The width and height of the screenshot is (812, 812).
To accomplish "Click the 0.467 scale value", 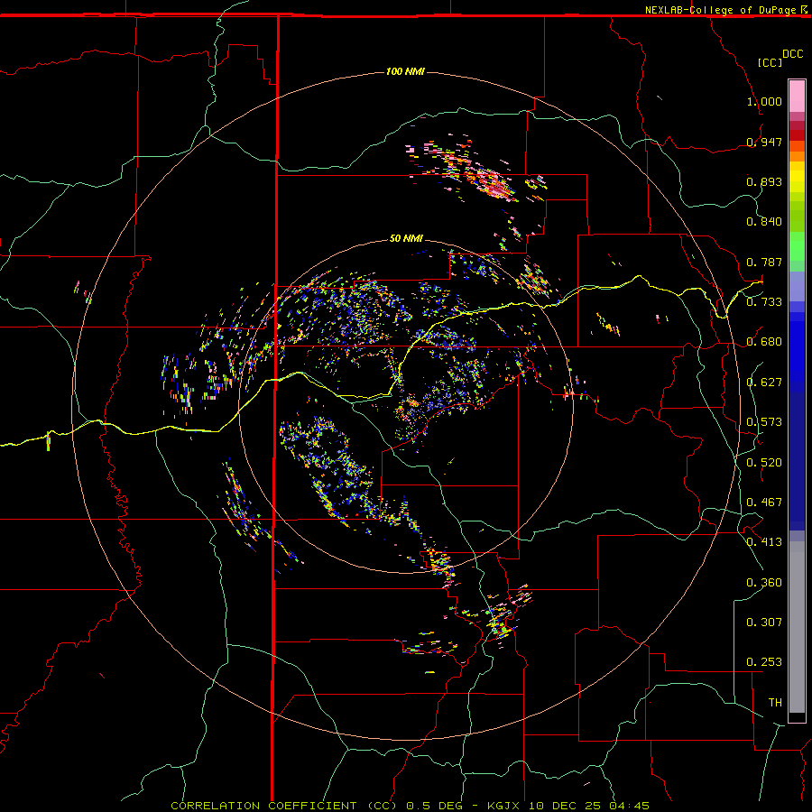I will click(764, 503).
